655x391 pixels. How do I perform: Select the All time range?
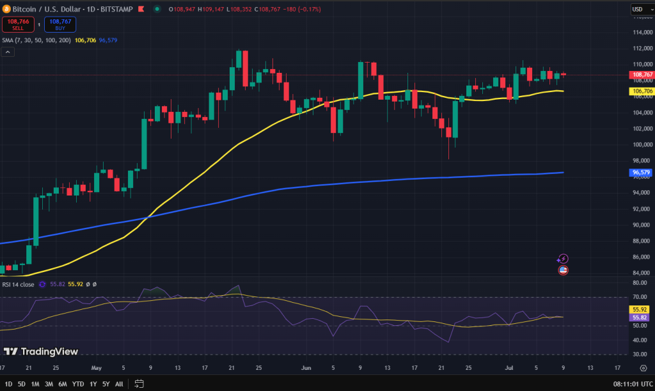[119, 384]
